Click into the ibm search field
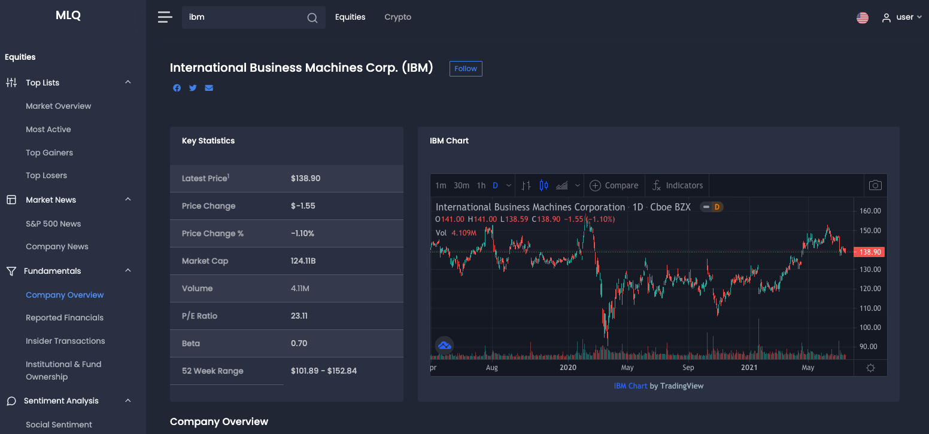Viewport: 929px width, 434px height. (x=245, y=17)
